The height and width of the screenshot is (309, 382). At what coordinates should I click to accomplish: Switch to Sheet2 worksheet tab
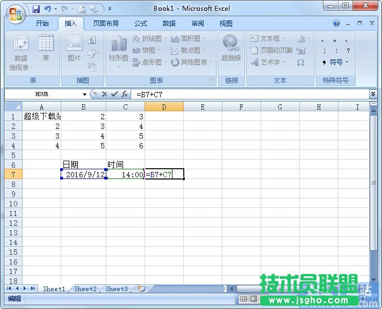coord(85,289)
